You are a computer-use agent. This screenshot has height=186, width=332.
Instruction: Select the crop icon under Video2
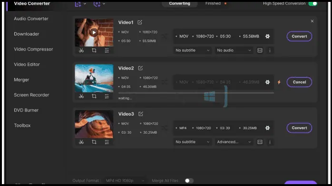[94, 96]
